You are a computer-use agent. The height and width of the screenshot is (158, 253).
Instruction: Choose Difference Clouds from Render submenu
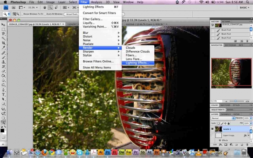pos(138,51)
